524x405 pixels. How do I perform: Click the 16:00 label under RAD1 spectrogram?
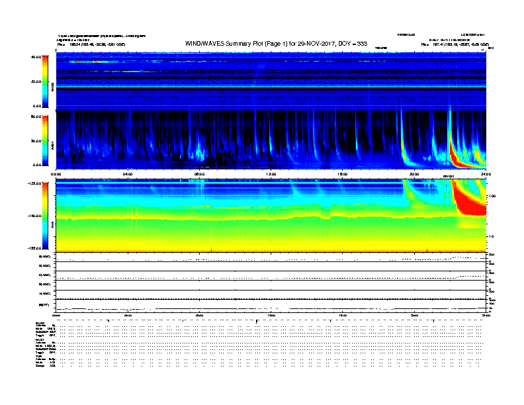point(343,174)
